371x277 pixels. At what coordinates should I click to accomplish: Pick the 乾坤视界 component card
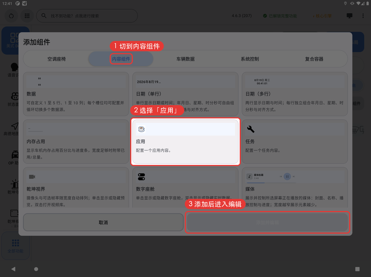[76, 187]
